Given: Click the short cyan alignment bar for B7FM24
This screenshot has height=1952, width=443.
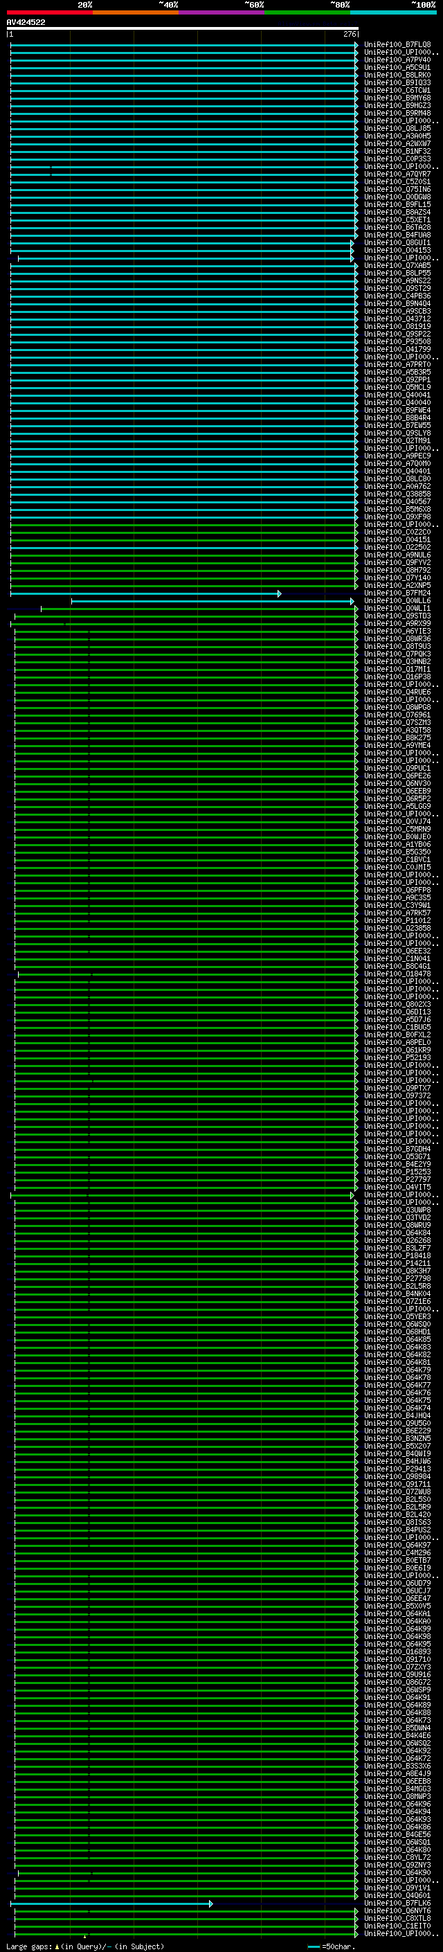Looking at the screenshot, I should pos(145,593).
